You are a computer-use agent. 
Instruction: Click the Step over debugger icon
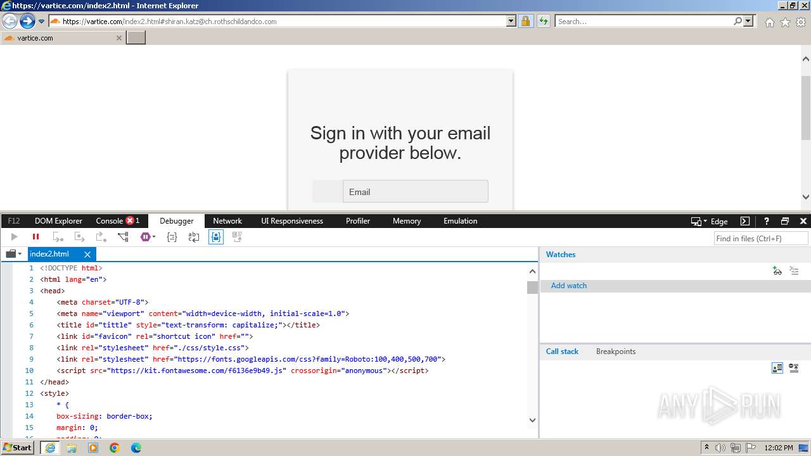(x=80, y=237)
